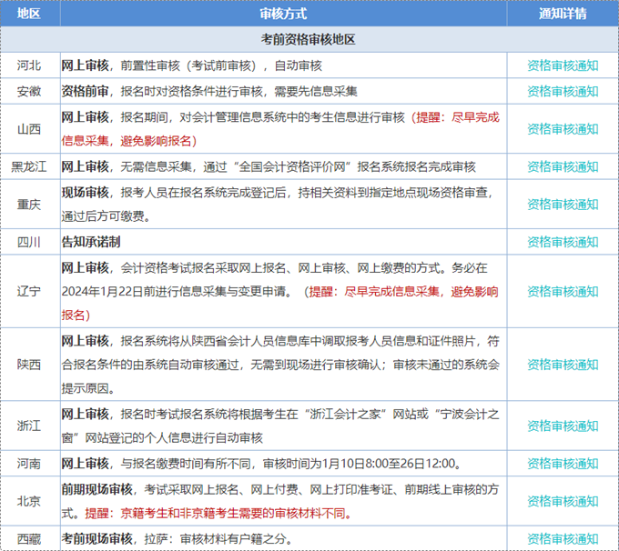Click 现场审核 description in 重庆 row
The height and width of the screenshot is (551, 619).
tap(277, 205)
